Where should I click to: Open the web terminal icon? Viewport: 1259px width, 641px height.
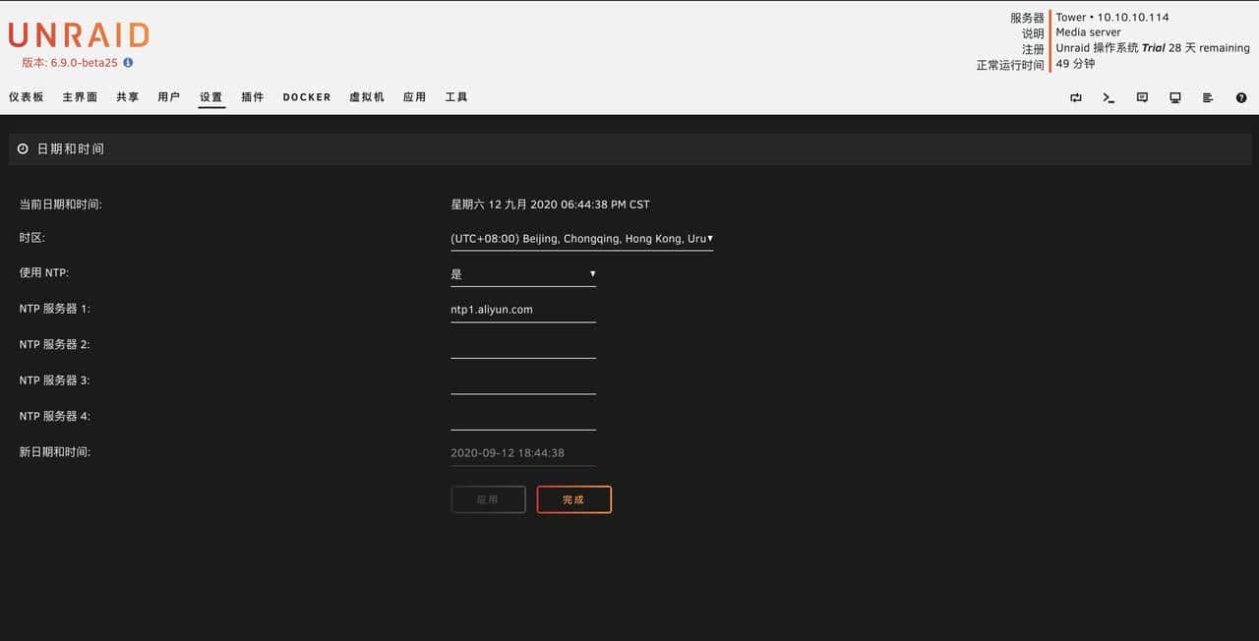tap(1109, 97)
